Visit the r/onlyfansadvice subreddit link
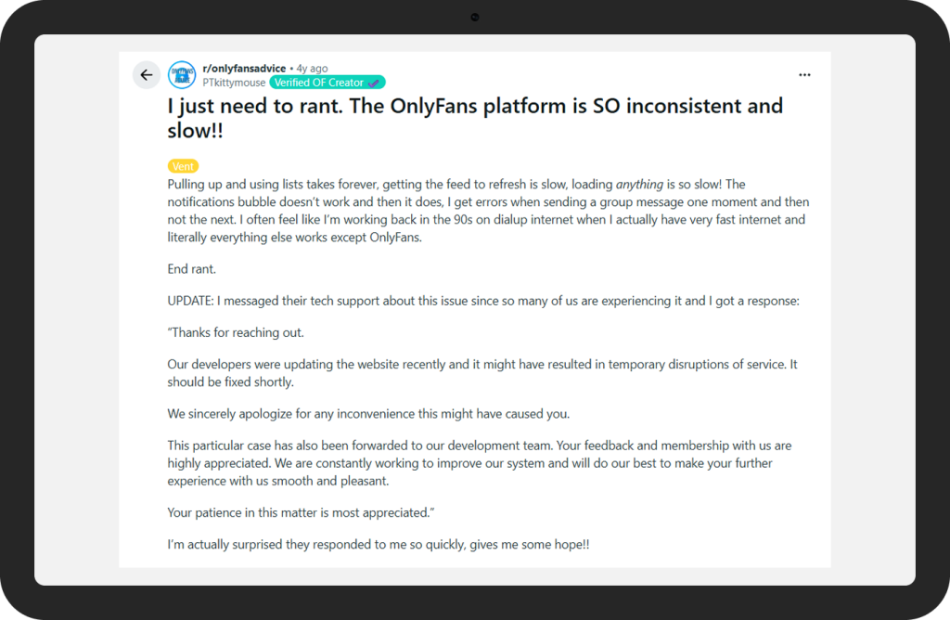Screen dimensions: 950x620 click(x=244, y=69)
